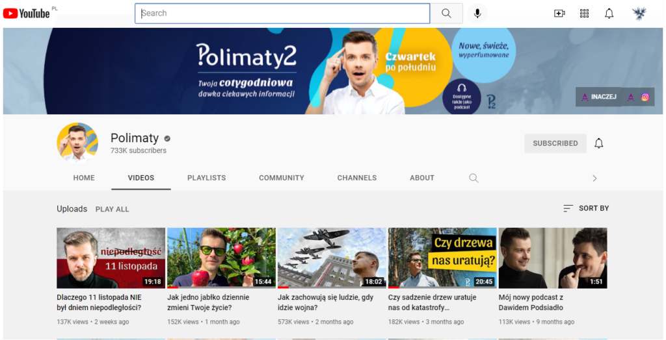Click PLAY ALL for uploads
Viewport: 666px width, 340px height.
(112, 210)
